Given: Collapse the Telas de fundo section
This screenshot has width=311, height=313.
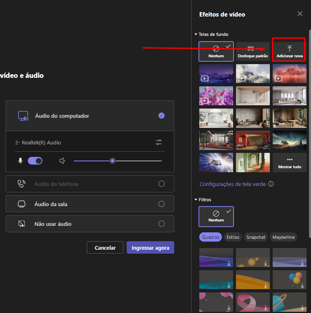Looking at the screenshot, I should click(x=196, y=35).
